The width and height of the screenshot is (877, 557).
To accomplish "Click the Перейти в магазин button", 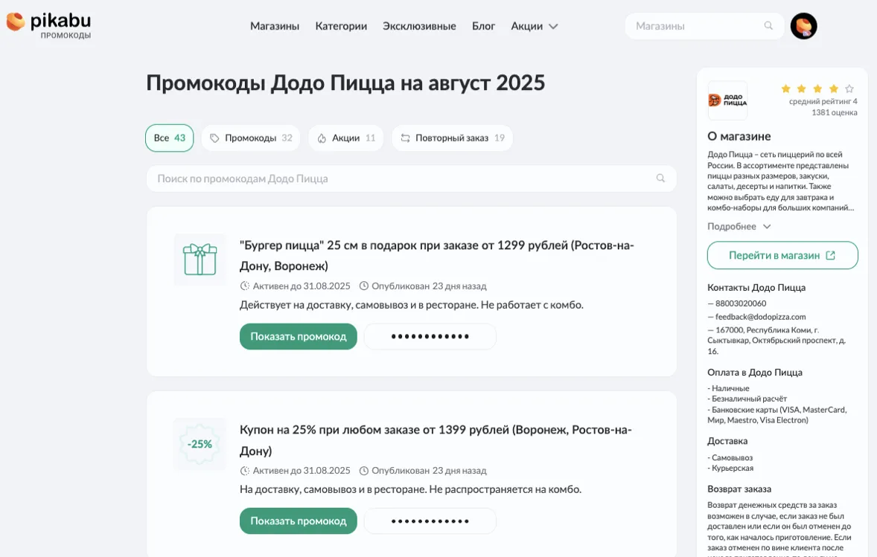I will tap(782, 255).
